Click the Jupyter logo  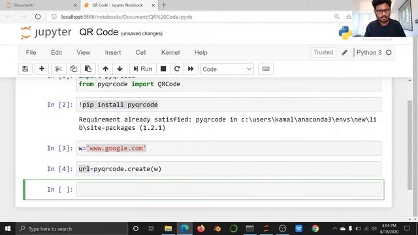[x=46, y=33]
